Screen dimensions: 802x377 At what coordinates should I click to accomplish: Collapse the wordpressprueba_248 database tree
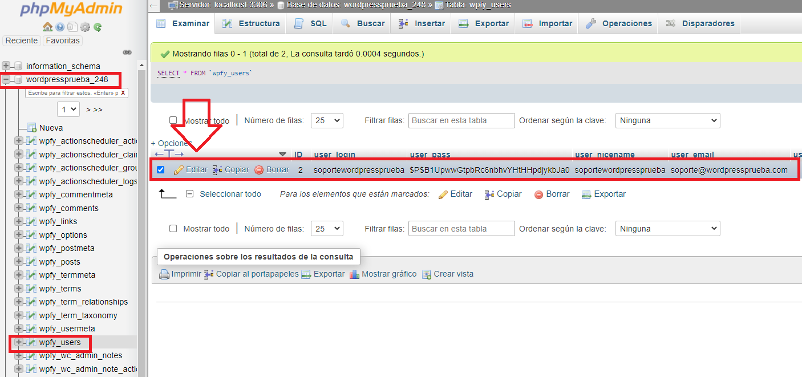6,79
